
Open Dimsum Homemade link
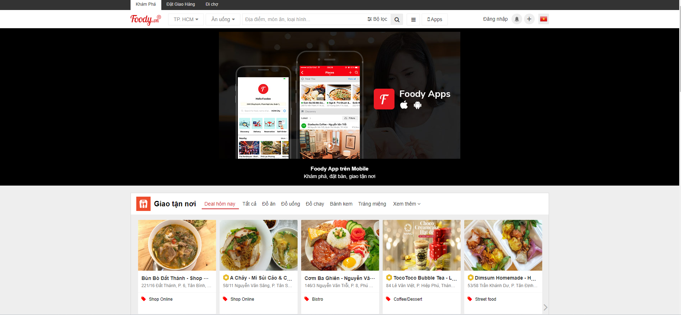505,278
